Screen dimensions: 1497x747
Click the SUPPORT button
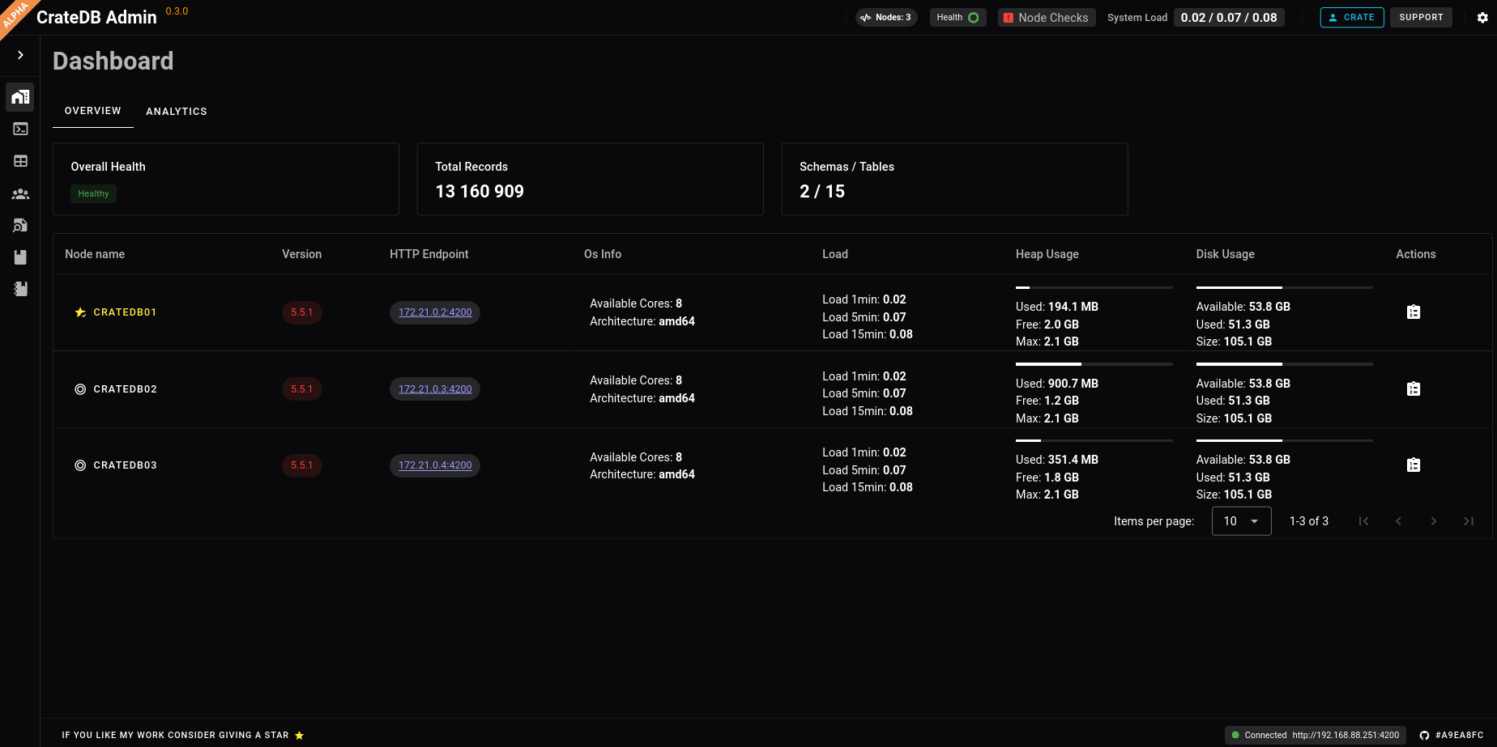[x=1421, y=17]
